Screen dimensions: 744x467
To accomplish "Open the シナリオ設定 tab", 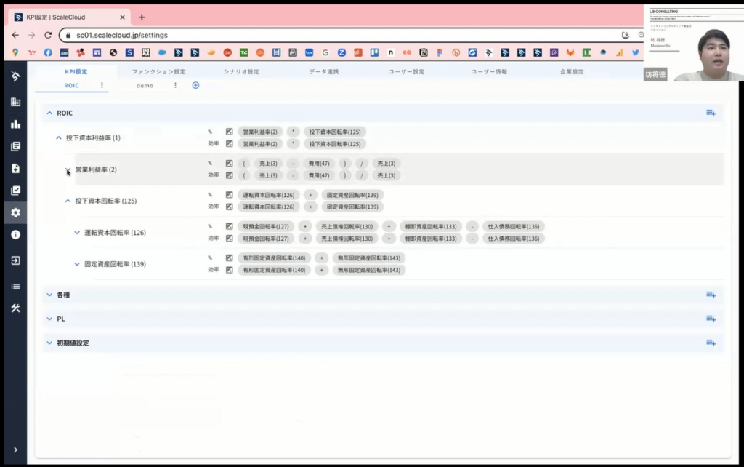I will (x=241, y=72).
